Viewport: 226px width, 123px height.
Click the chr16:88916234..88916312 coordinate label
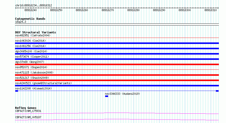pyautogui.click(x=34, y=6)
